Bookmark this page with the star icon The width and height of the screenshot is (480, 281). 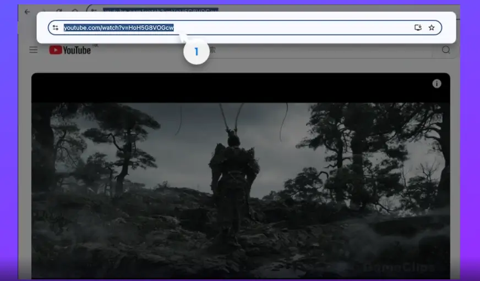tap(432, 27)
